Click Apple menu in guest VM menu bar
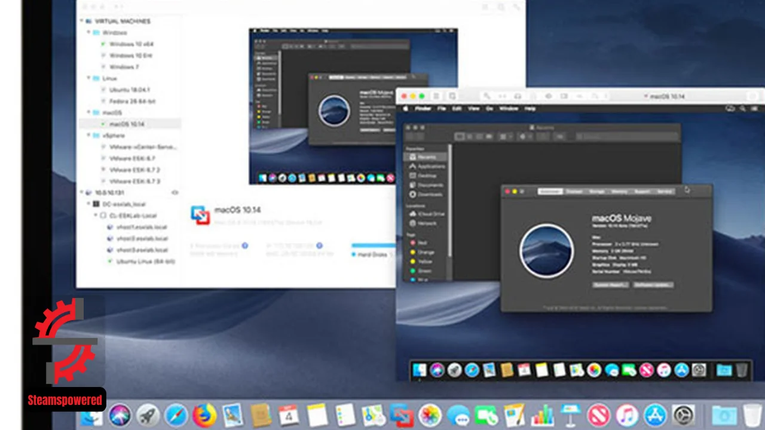This screenshot has height=430, width=765. pyautogui.click(x=406, y=109)
